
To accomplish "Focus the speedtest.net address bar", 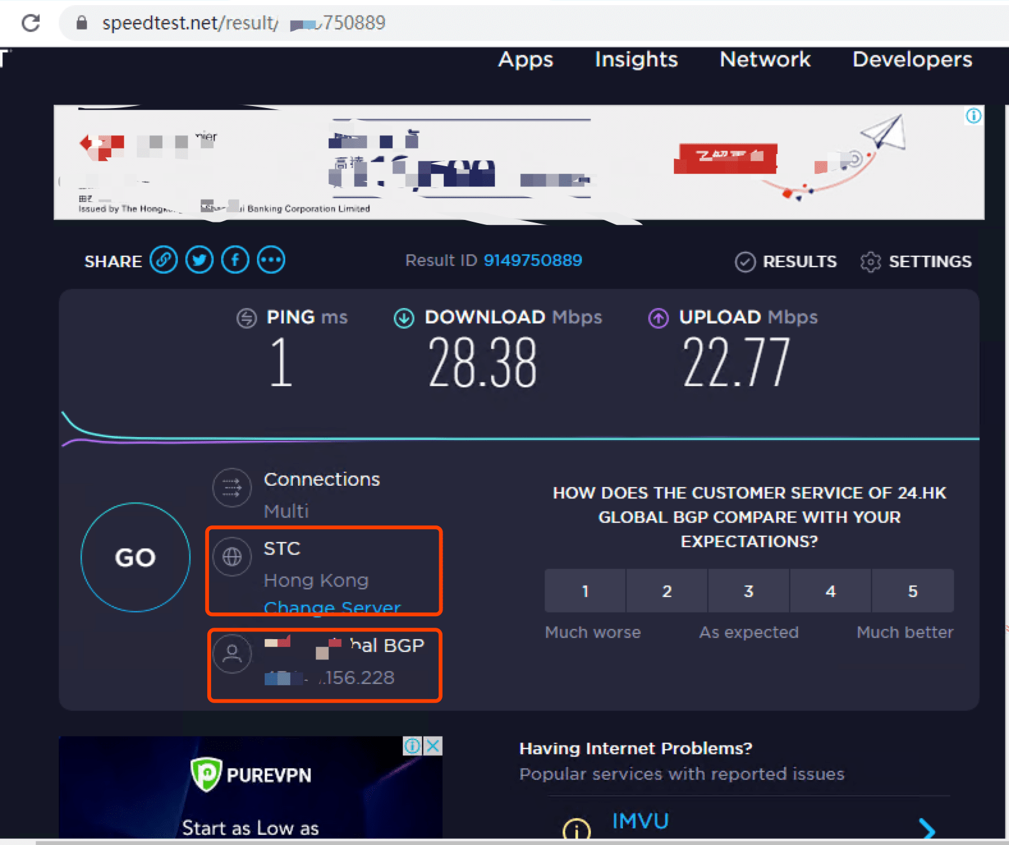I will [533, 23].
